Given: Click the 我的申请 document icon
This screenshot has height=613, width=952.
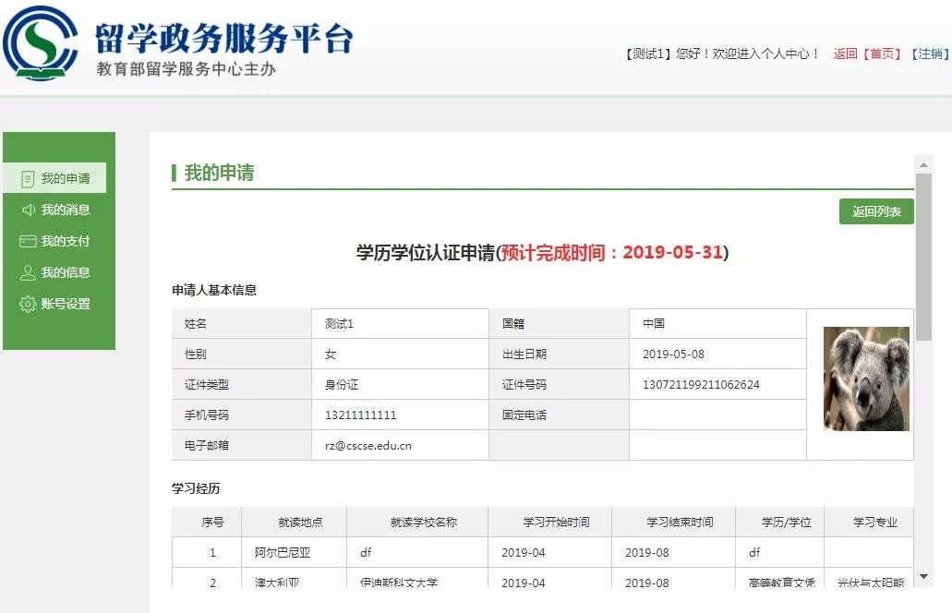Looking at the screenshot, I should [28, 178].
